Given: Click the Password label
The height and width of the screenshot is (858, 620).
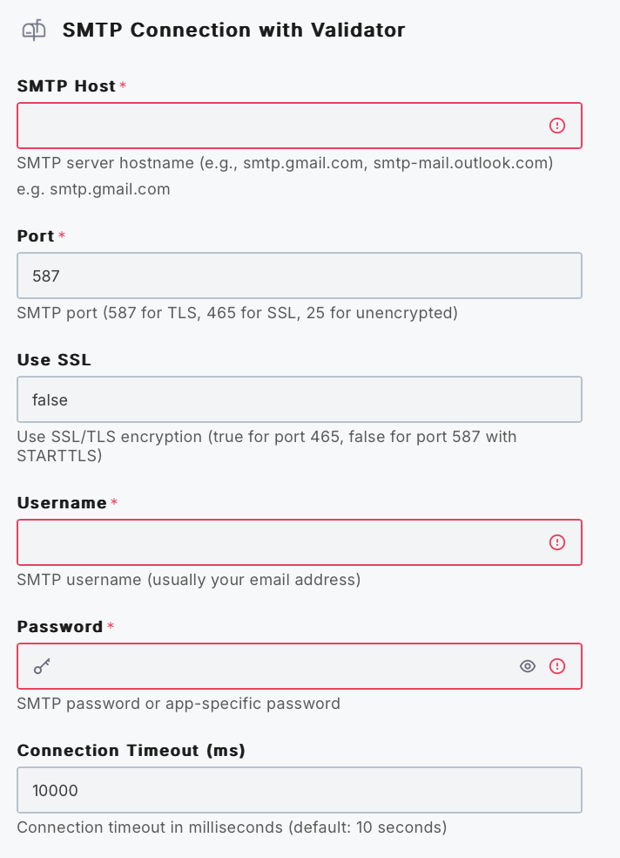Looking at the screenshot, I should [60, 626].
